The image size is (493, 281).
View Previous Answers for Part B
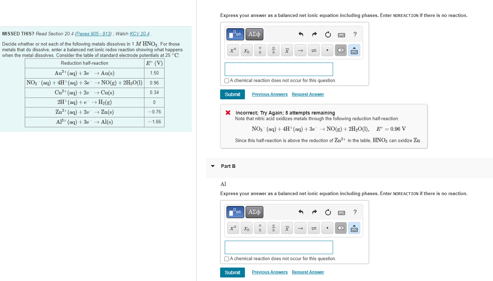click(269, 272)
